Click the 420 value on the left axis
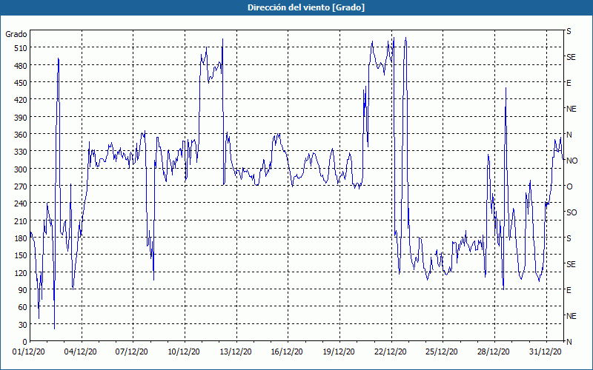 click(20, 100)
